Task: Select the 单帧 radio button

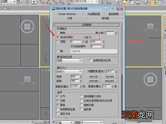Action: 58,33
